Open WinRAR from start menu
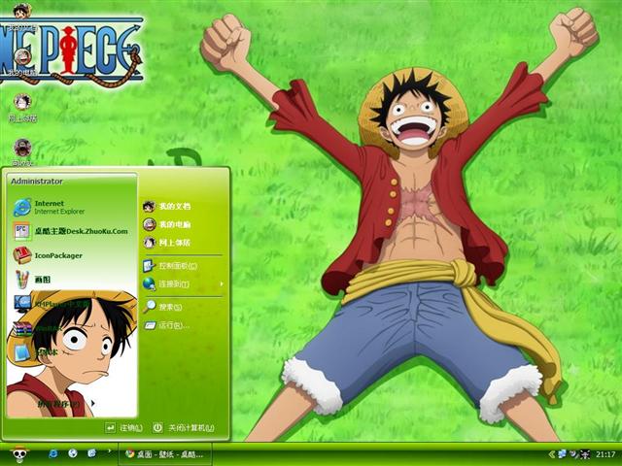This screenshot has height=466, width=622. [38, 328]
